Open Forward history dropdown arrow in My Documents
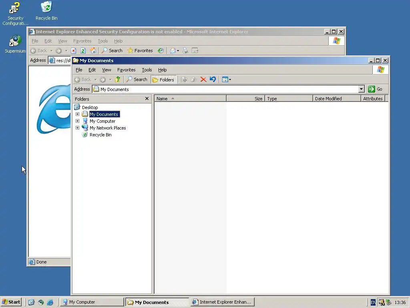Image resolution: width=410 pixels, height=308 pixels. click(110, 79)
